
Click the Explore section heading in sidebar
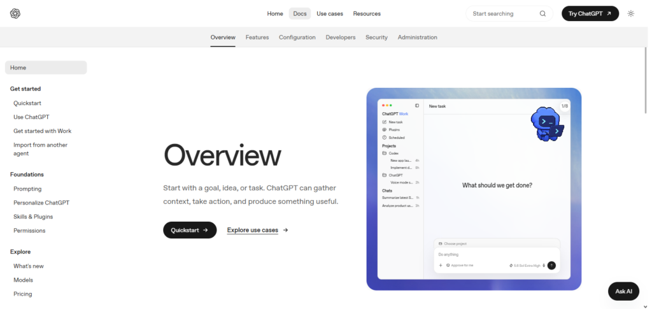point(20,252)
